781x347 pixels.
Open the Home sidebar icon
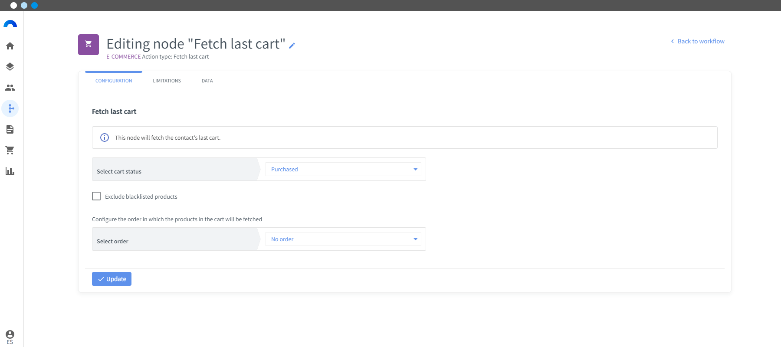tap(10, 46)
